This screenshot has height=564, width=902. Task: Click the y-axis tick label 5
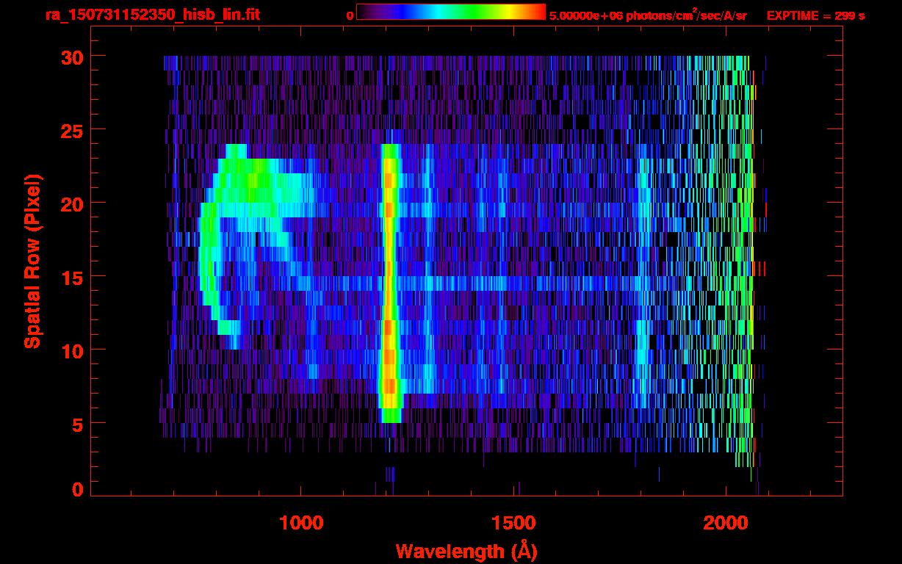tap(77, 424)
